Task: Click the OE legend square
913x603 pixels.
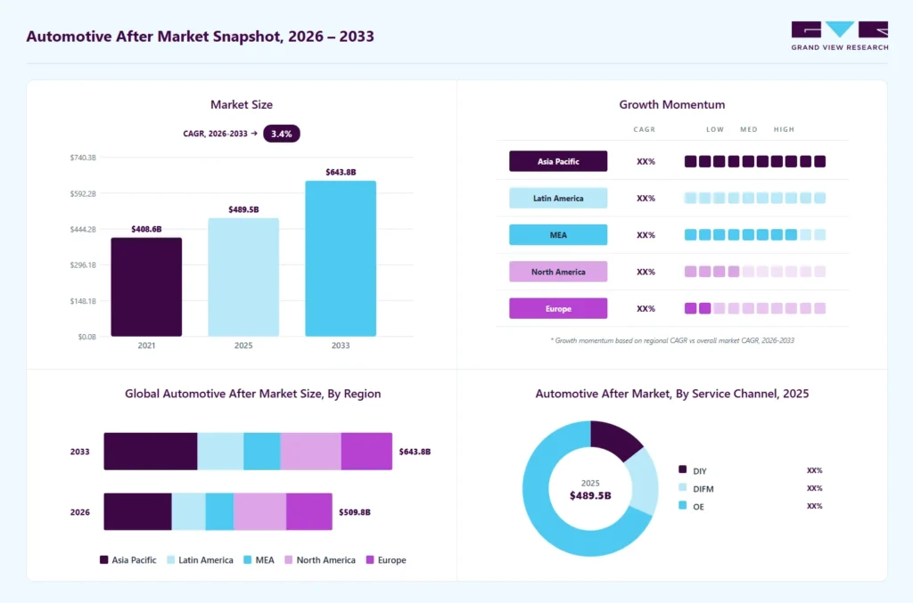Action: pos(682,505)
